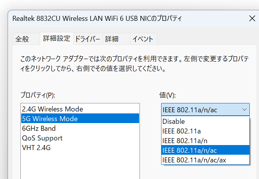Choose IEEE 802.11a/n/ac/ax option
Viewport: 259px width, 179px height.
(x=205, y=160)
